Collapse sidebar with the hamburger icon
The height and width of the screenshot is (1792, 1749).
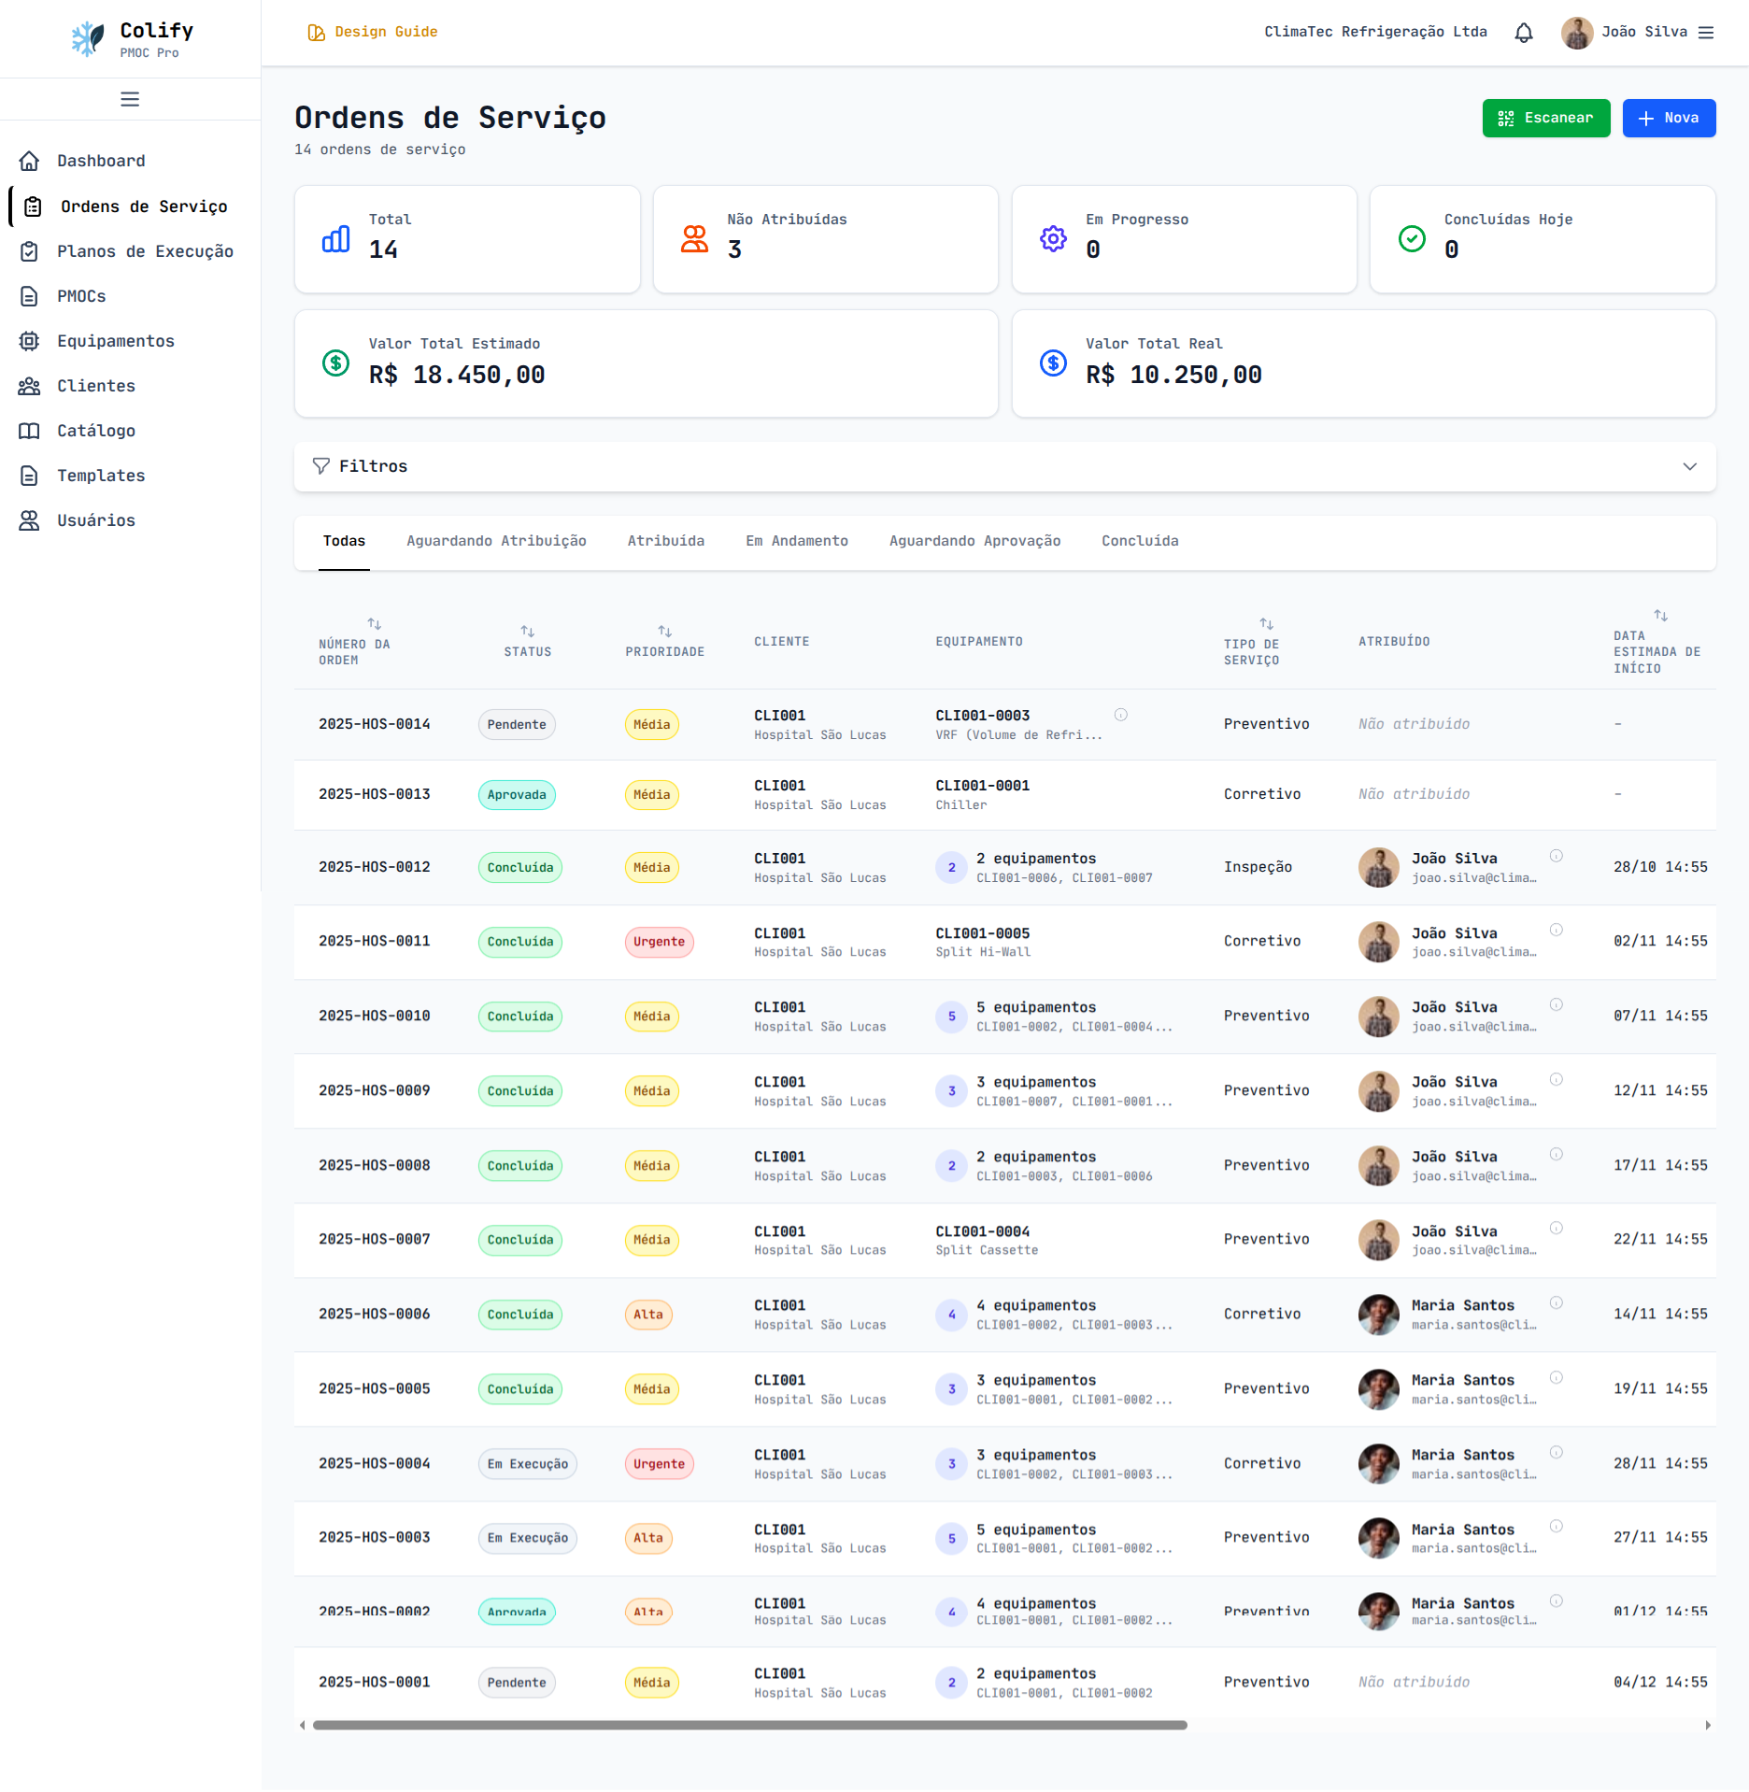click(130, 99)
